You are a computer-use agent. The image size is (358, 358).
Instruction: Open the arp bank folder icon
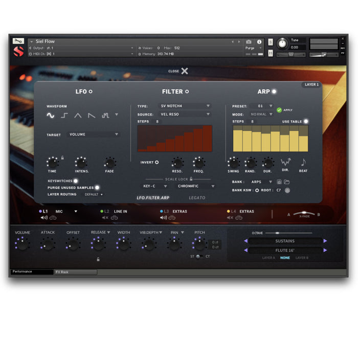(x=287, y=182)
